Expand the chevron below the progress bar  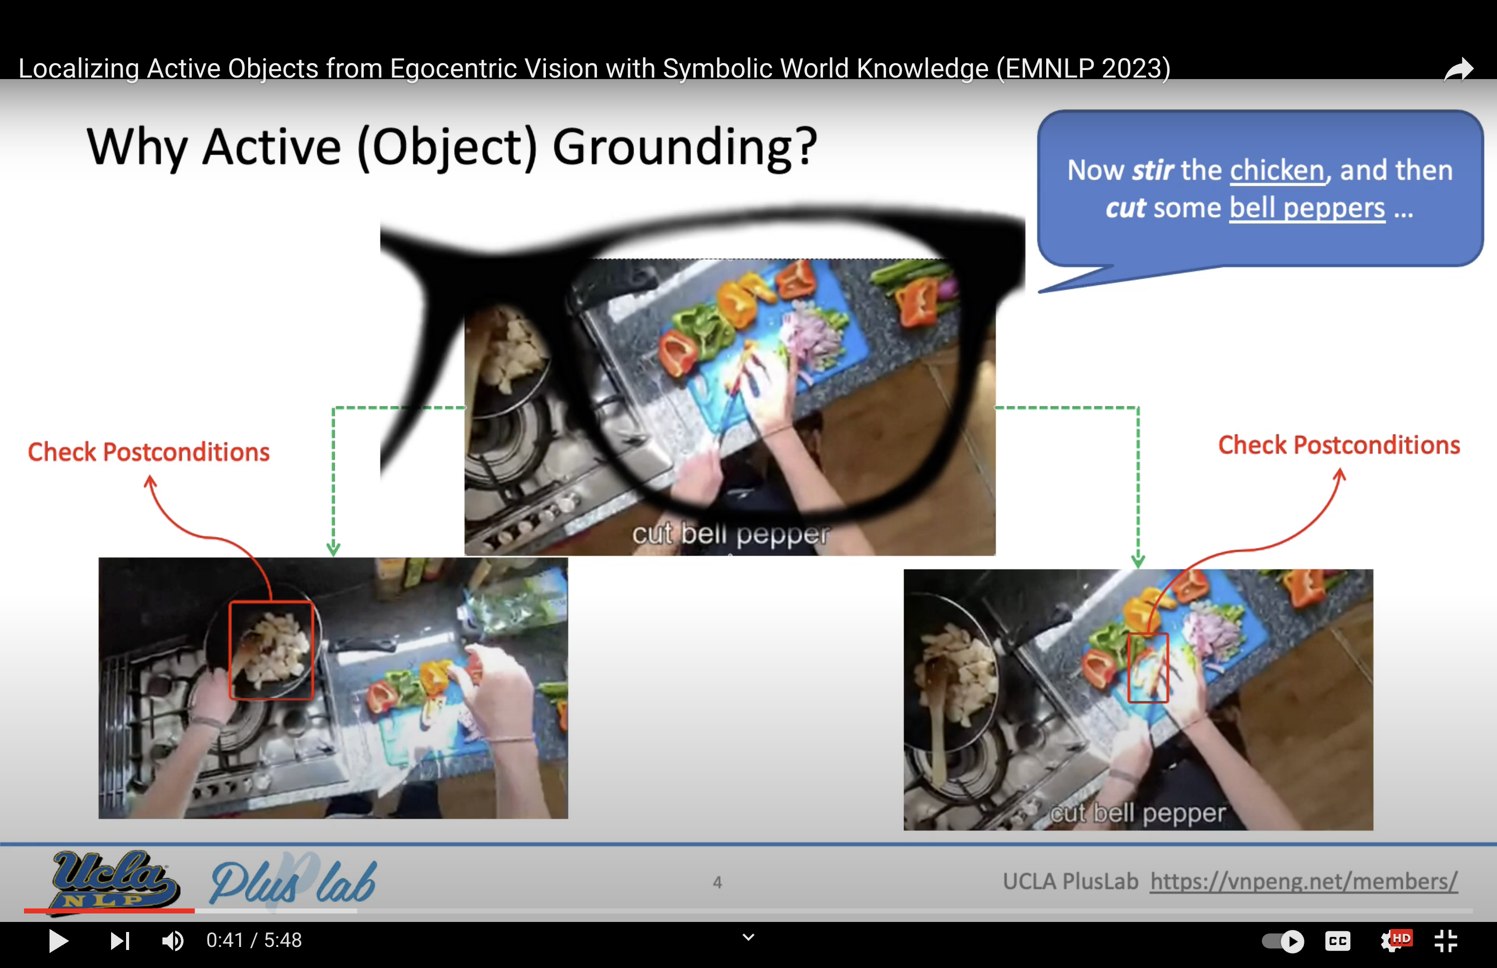tap(748, 937)
